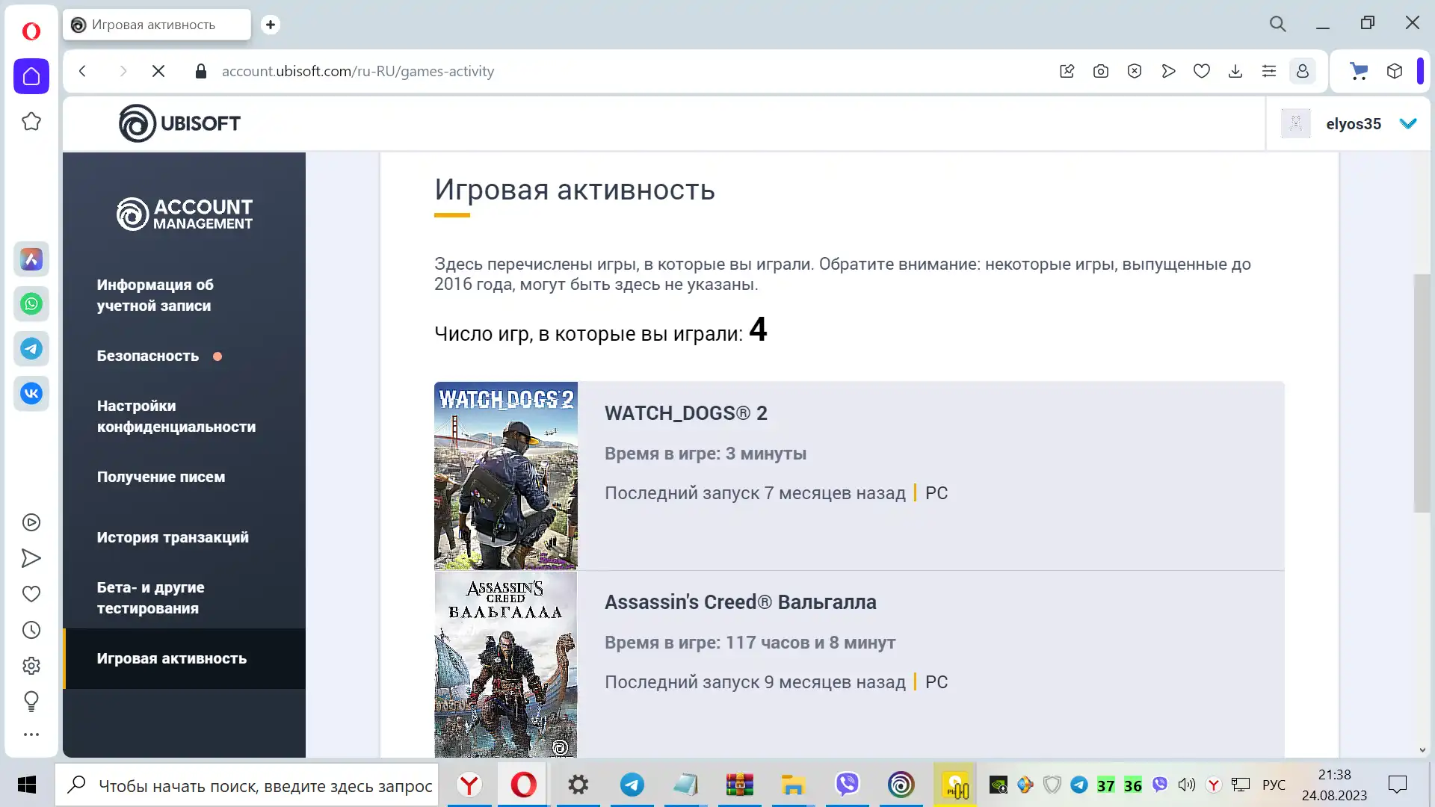The image size is (1435, 807).
Task: Click the edit page icon in address bar
Action: point(1067,71)
